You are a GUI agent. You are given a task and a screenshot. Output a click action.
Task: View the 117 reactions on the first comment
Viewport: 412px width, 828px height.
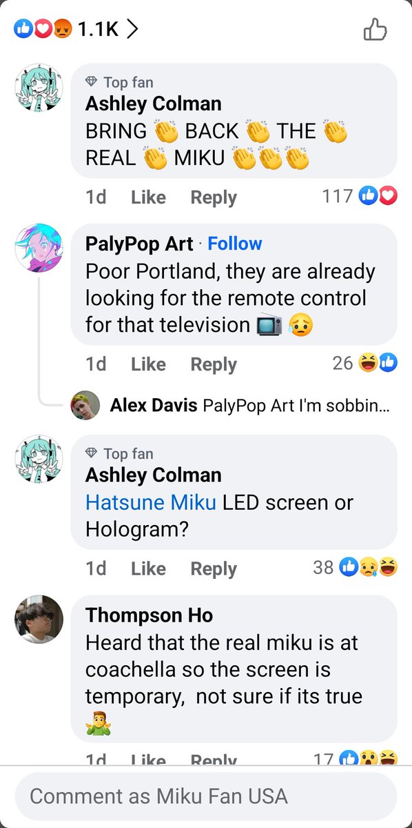(360, 197)
